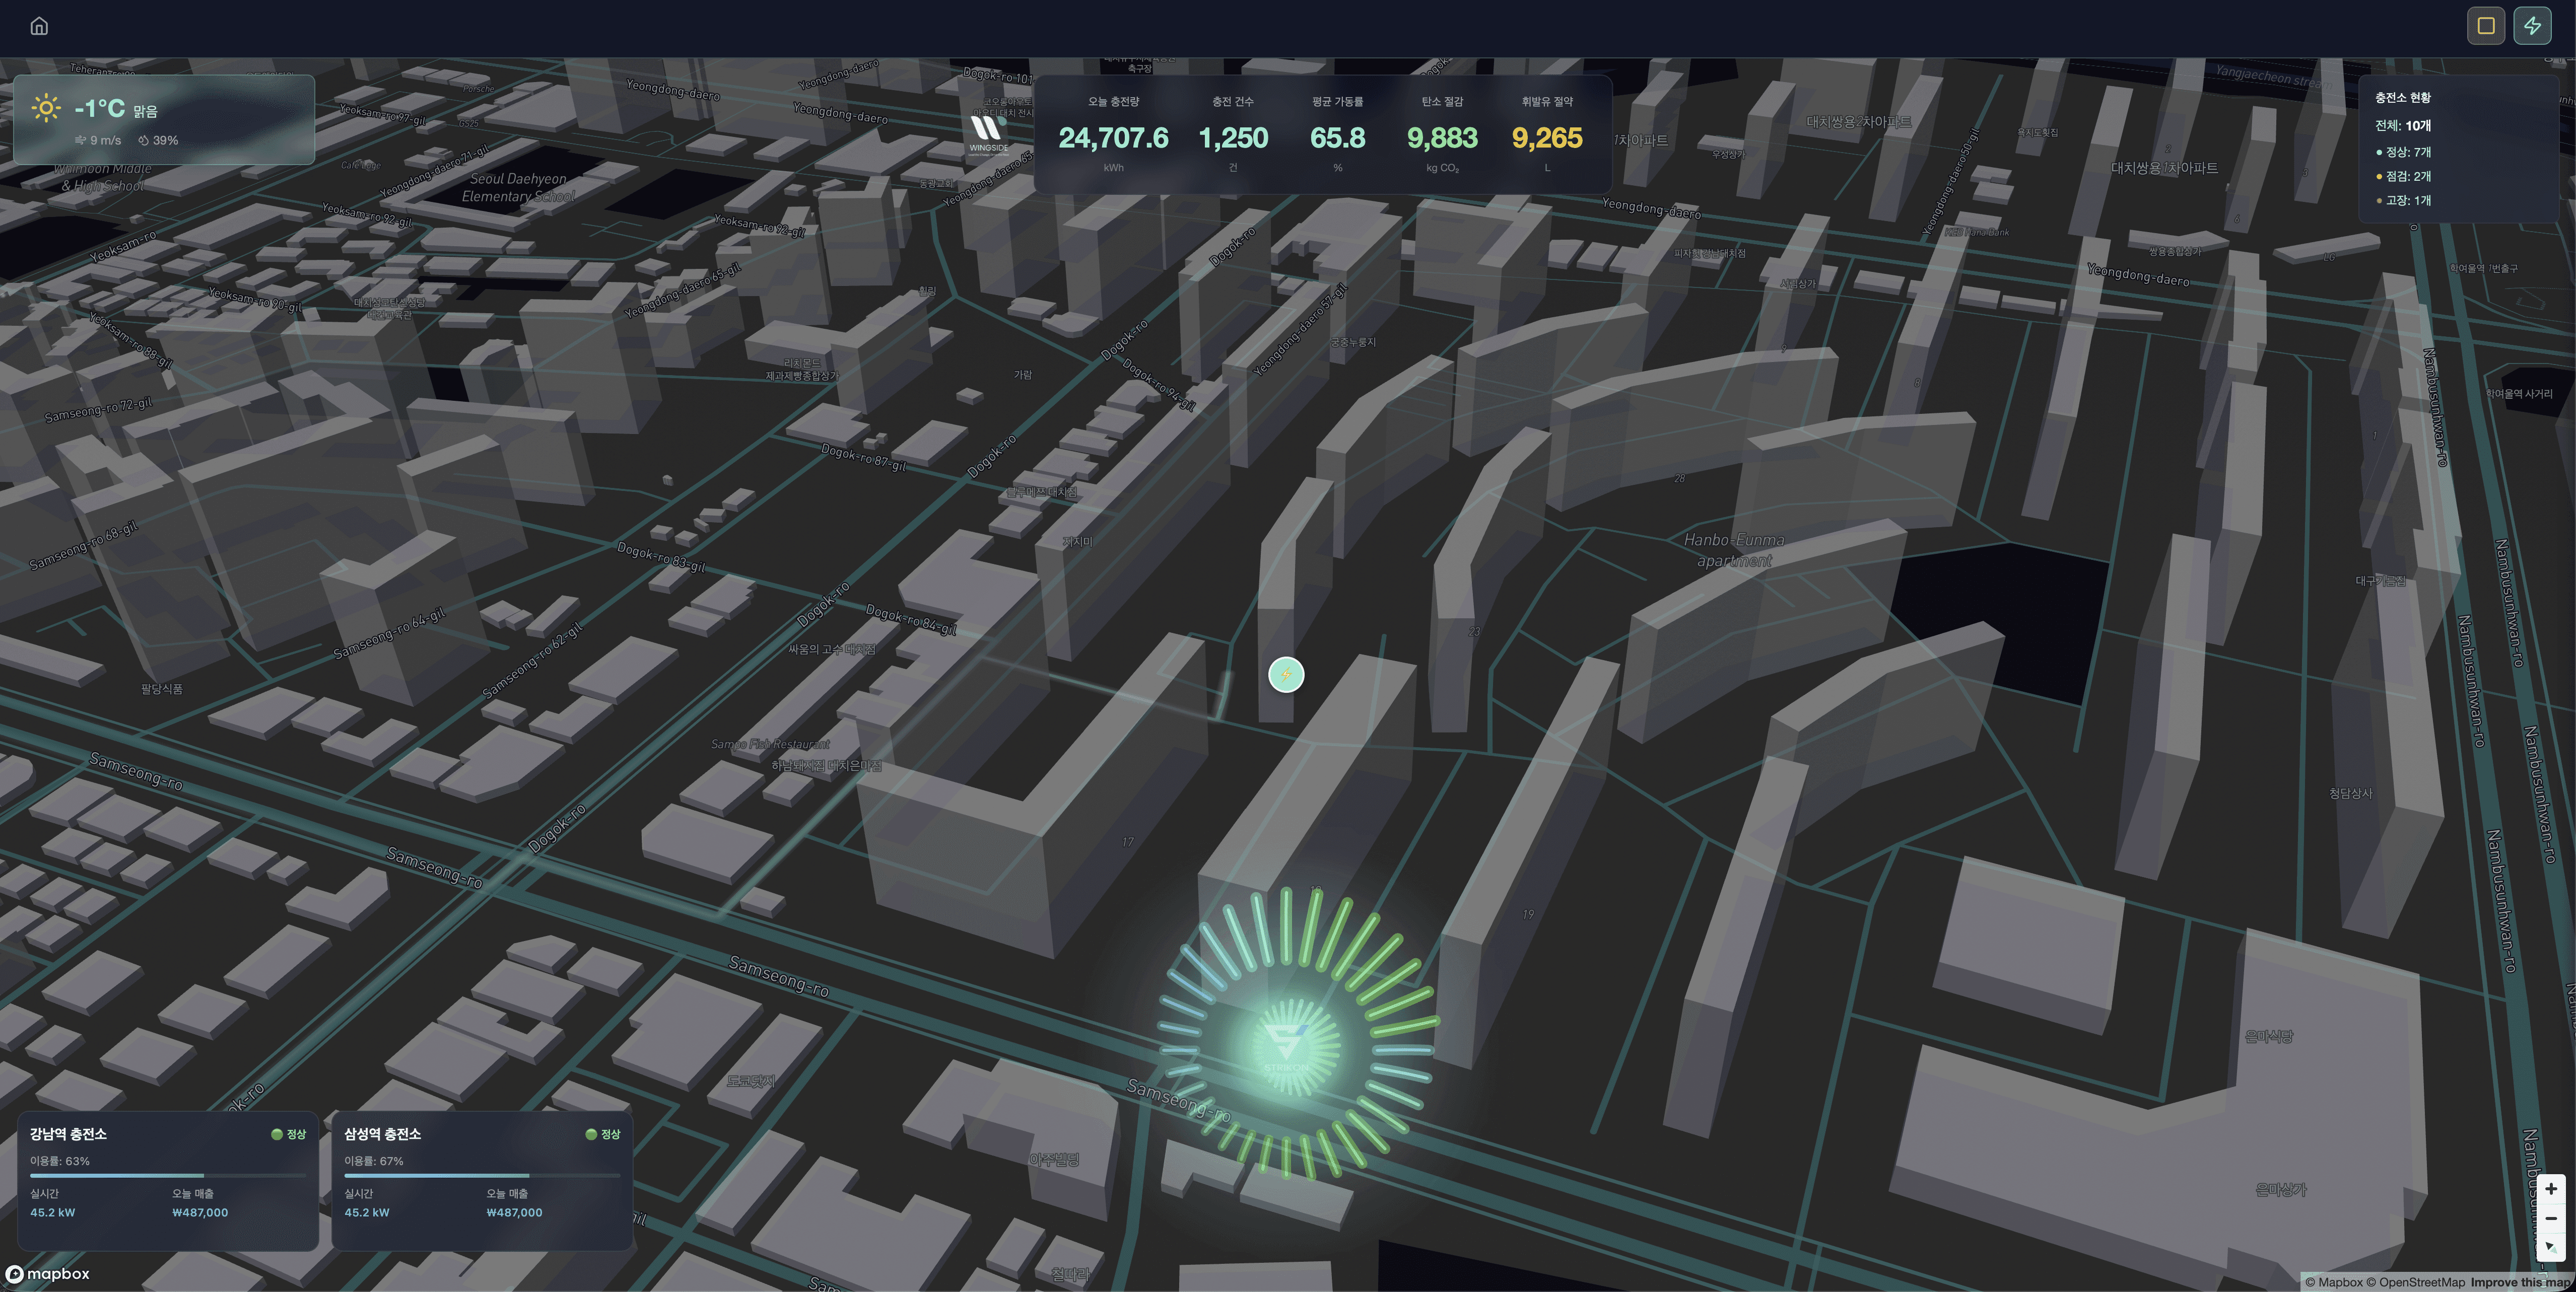Filter by 정상 7개 status
This screenshot has height=1292, width=2576.
click(x=2407, y=152)
